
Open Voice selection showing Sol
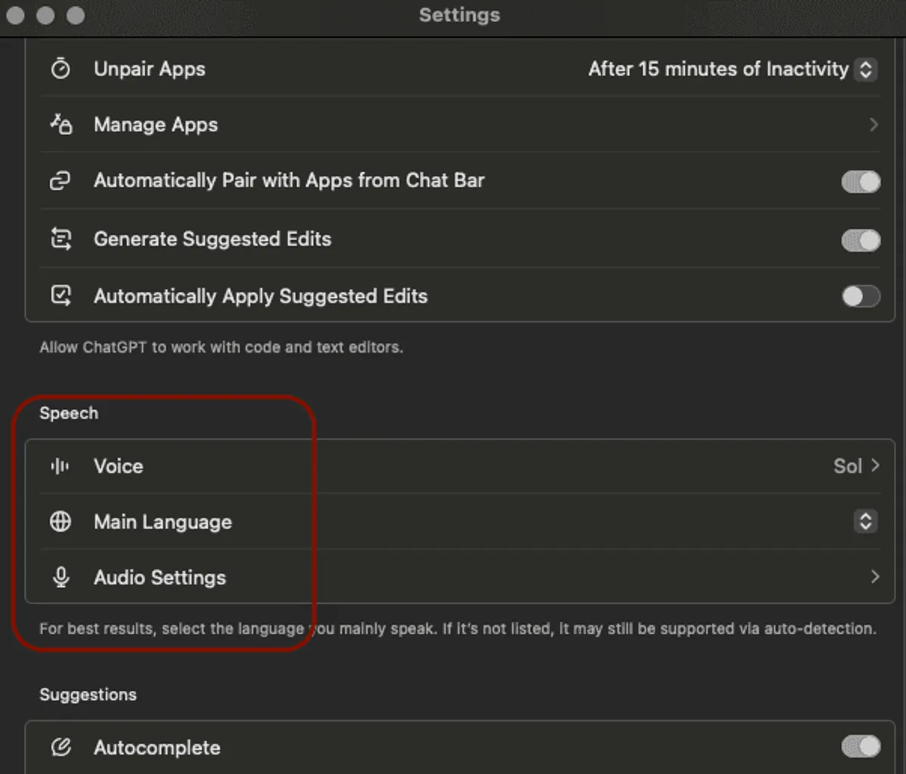(x=856, y=466)
